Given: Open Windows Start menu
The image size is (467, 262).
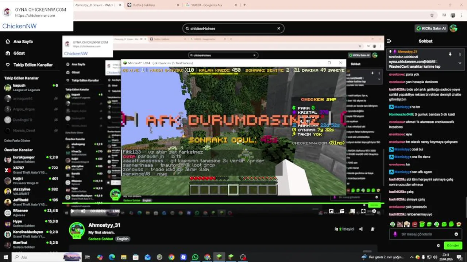Looking at the screenshot, I should [5, 257].
